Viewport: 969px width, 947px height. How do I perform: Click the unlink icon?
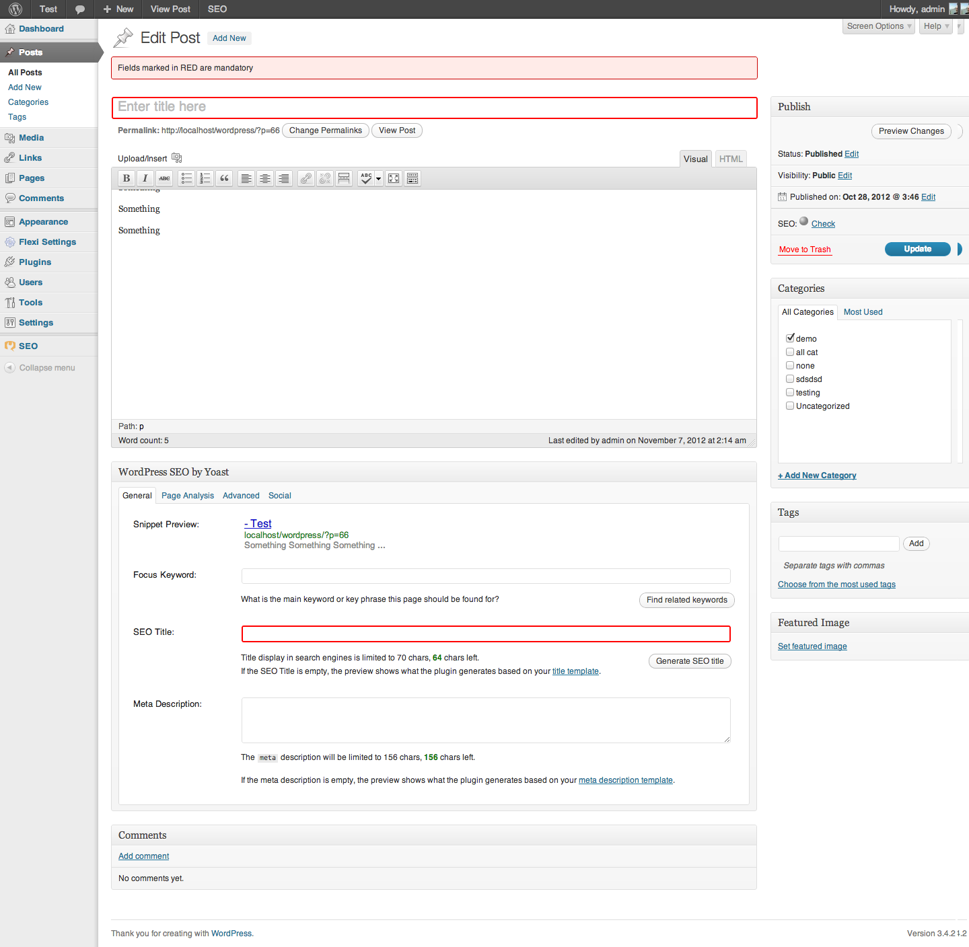(325, 178)
